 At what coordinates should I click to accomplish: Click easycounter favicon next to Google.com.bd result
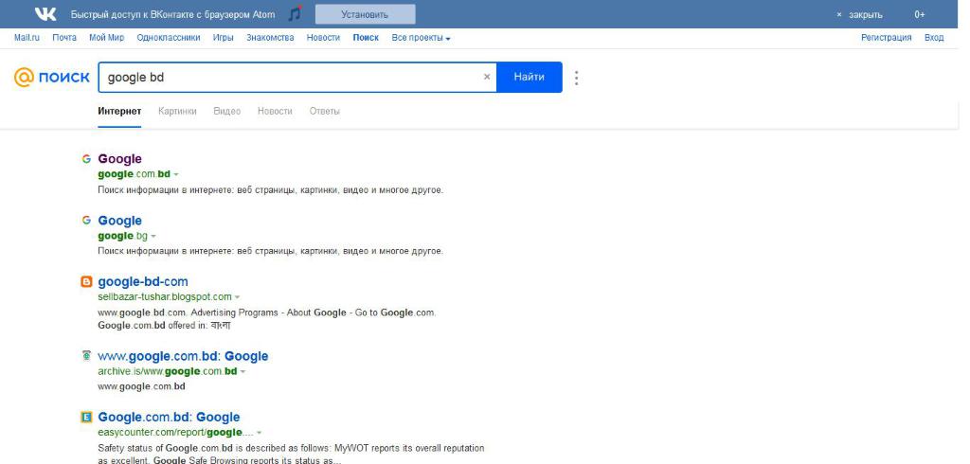point(86,417)
